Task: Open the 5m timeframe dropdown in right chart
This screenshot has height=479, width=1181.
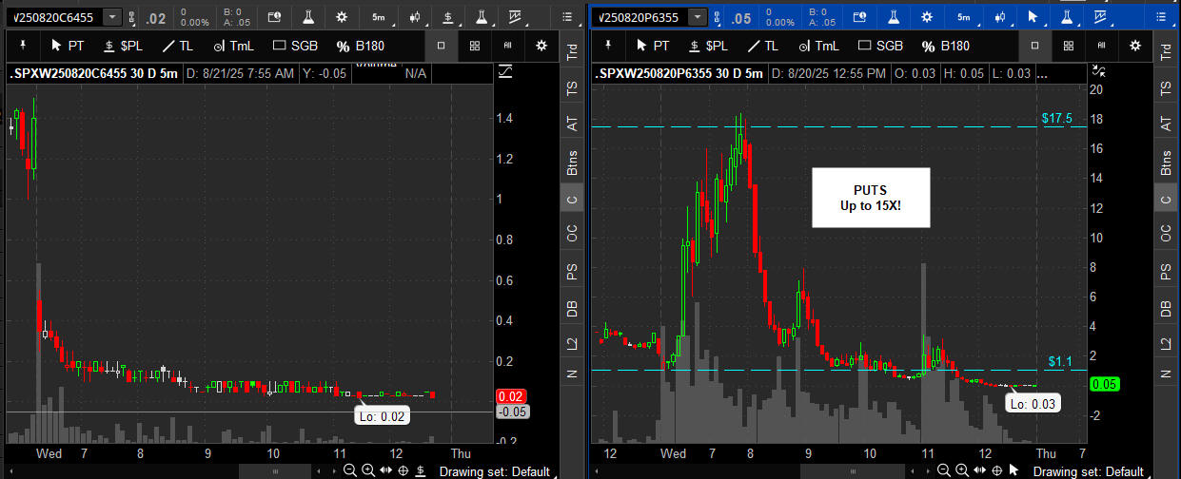Action: (x=964, y=17)
